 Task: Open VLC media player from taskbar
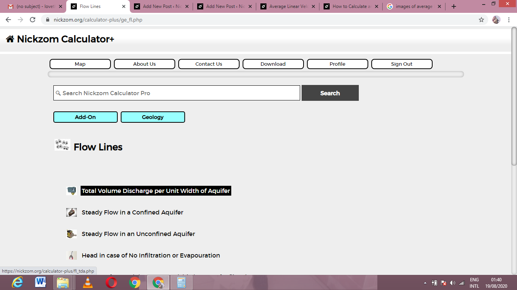88,282
